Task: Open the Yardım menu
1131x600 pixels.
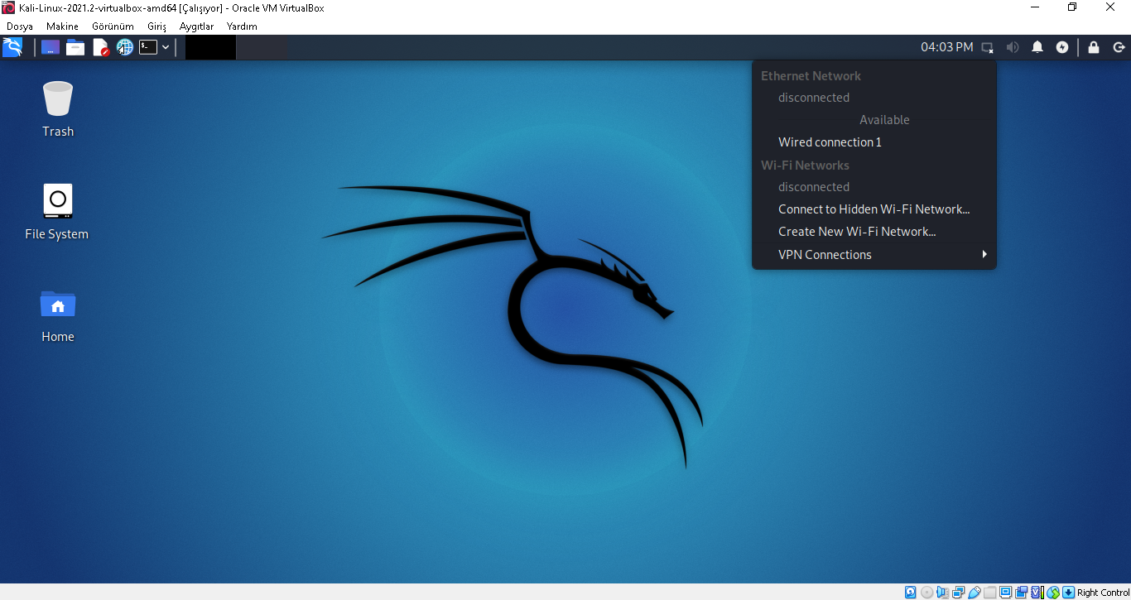Action: coord(242,26)
